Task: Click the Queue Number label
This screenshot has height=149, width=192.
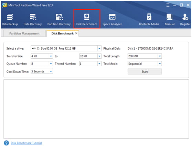Action: pyautogui.click(x=17, y=64)
